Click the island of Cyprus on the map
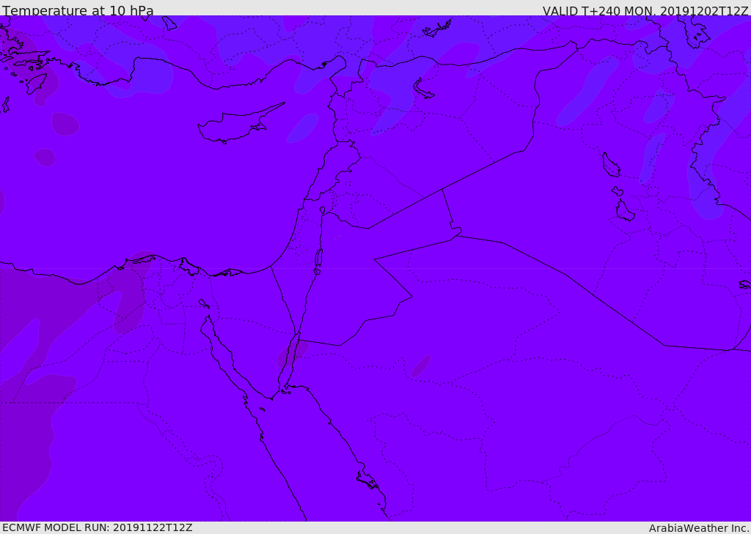Screen dimensions: 751x534 click(x=235, y=125)
